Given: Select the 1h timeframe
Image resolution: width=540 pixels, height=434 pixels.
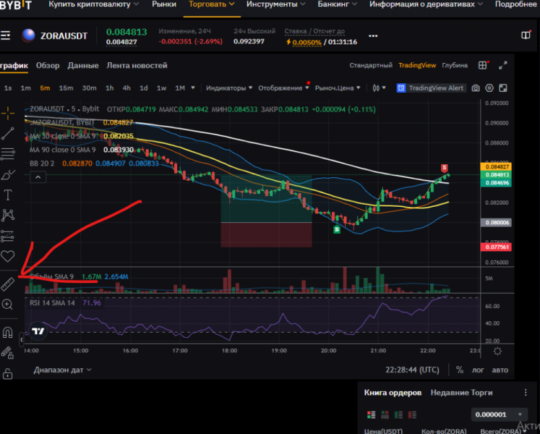Looking at the screenshot, I should (109, 88).
